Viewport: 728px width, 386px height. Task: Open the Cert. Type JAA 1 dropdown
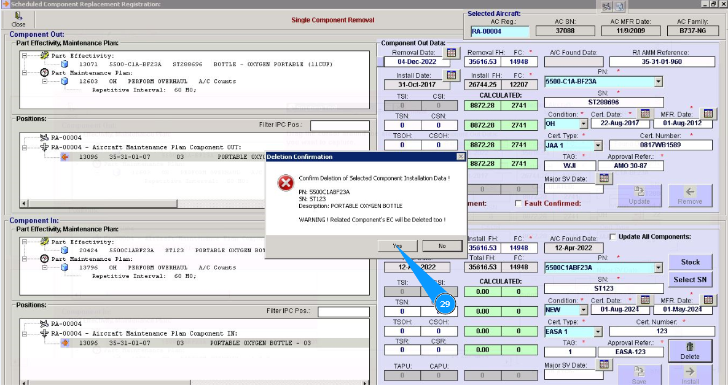pyautogui.click(x=598, y=146)
